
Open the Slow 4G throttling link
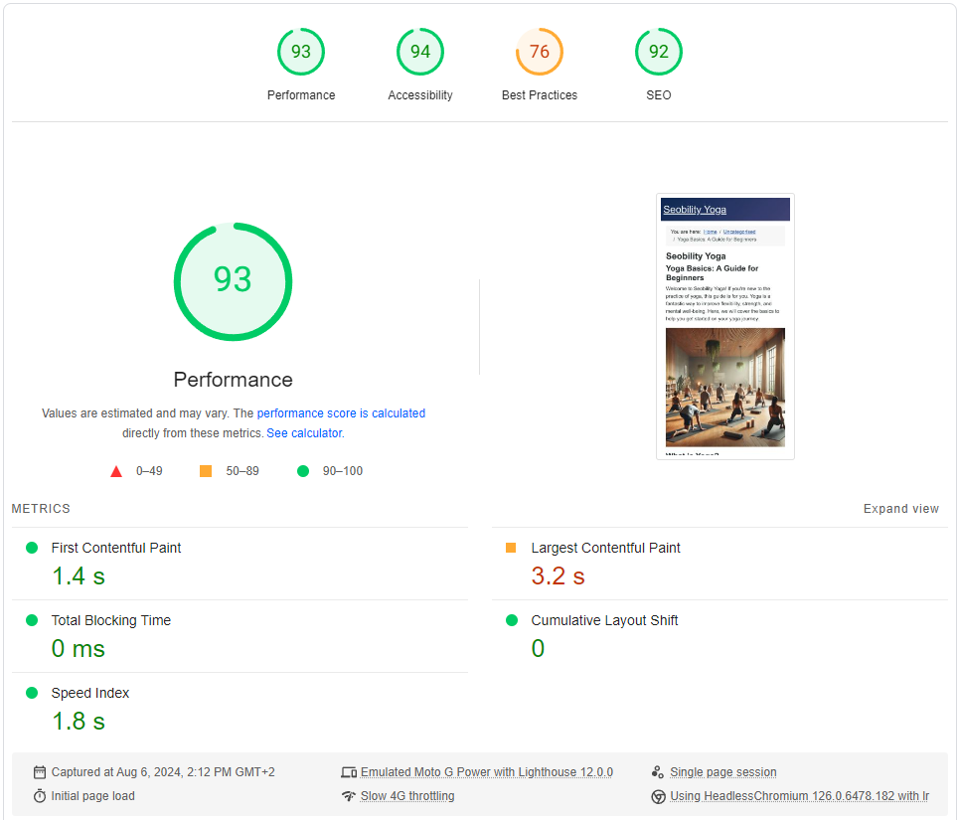407,795
